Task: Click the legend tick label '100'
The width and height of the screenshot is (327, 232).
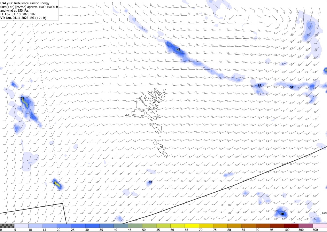Action: click(x=287, y=230)
